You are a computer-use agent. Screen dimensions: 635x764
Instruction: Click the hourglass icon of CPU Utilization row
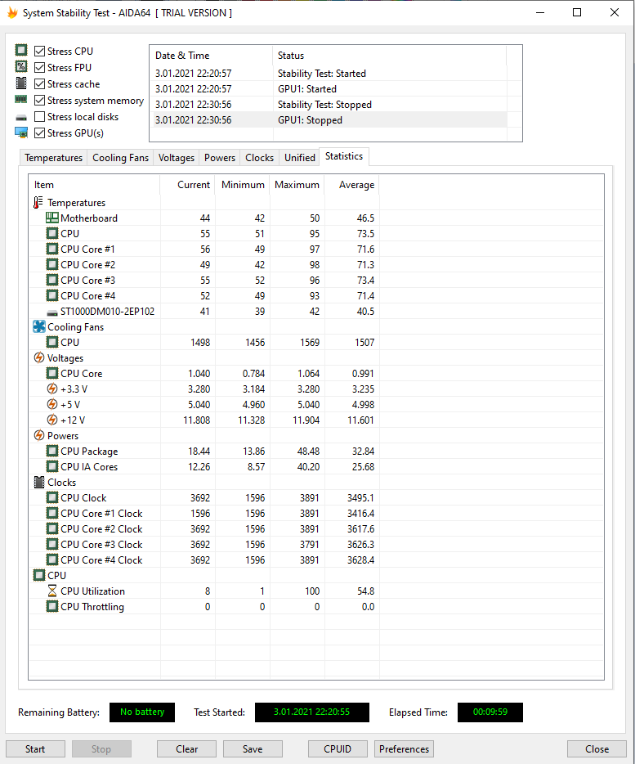(x=52, y=591)
